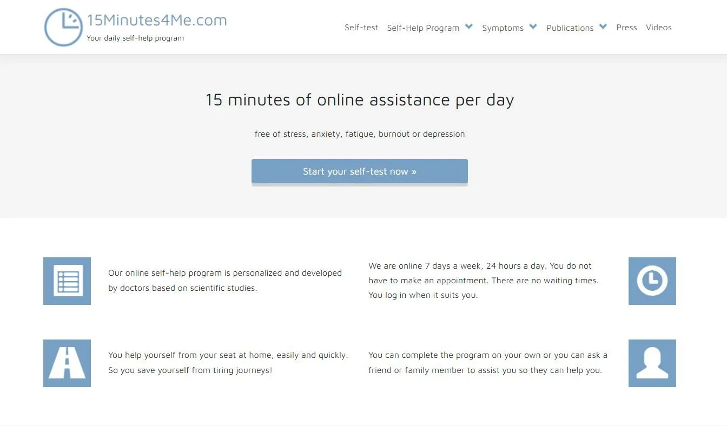Open the Self-Help Program menu item
727x426 pixels.
[423, 28]
